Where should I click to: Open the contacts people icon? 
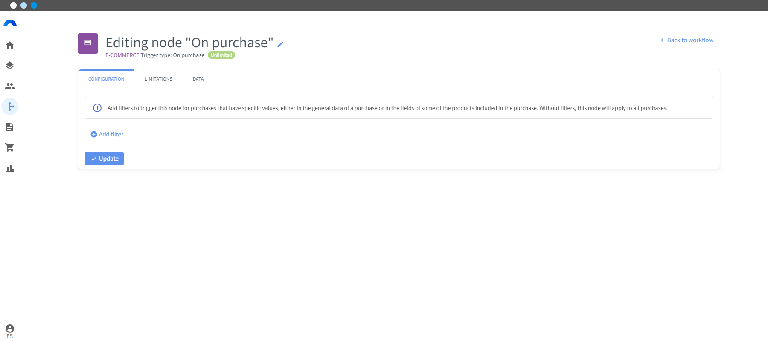pyautogui.click(x=10, y=86)
